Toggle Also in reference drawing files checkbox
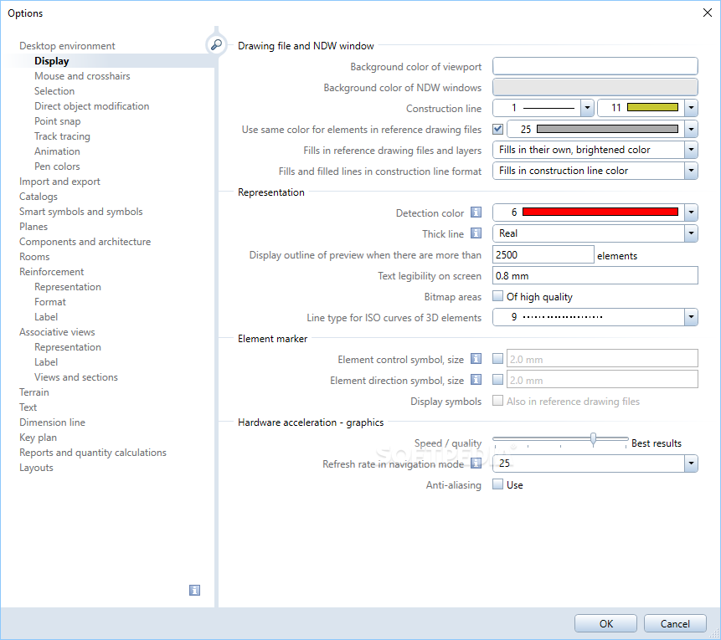Viewport: 721px width, 640px height. pos(497,401)
